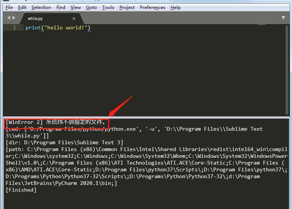The height and width of the screenshot is (209, 292).
Task: Place cursor in print hello world line
Action: tap(58, 28)
